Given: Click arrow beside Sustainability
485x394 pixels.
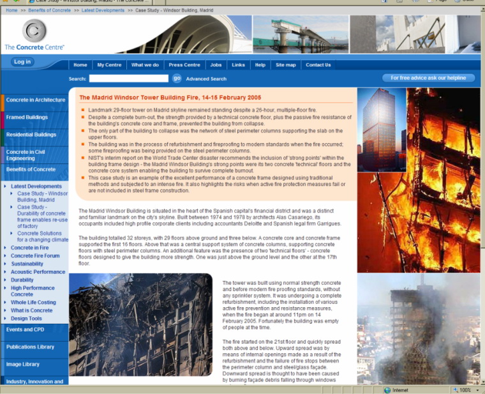Looking at the screenshot, I should [5, 264].
